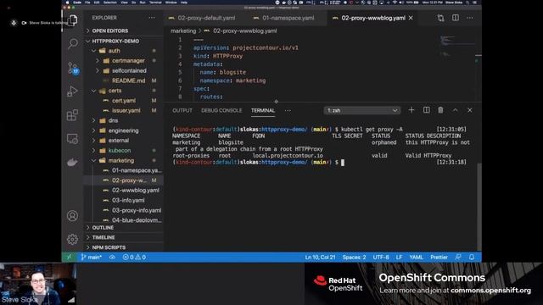Close the 02-proxy-wwwblog.yaml tab
The image size is (543, 305).
tap(411, 18)
